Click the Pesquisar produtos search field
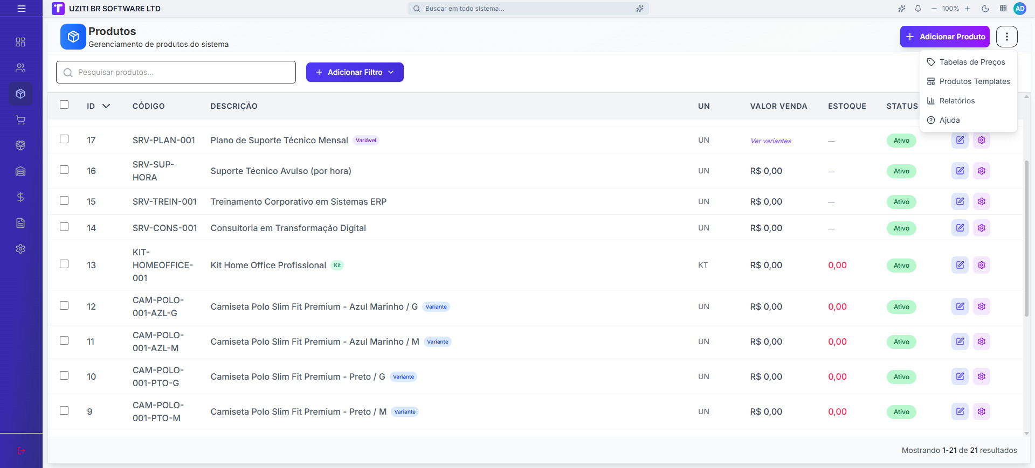 176,72
